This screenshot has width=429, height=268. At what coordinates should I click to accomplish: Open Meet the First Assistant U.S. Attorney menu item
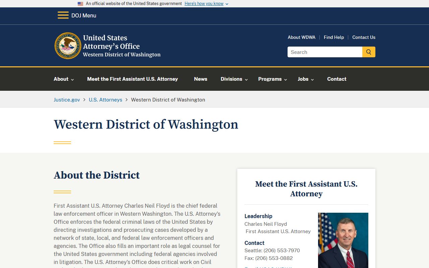pos(132,79)
